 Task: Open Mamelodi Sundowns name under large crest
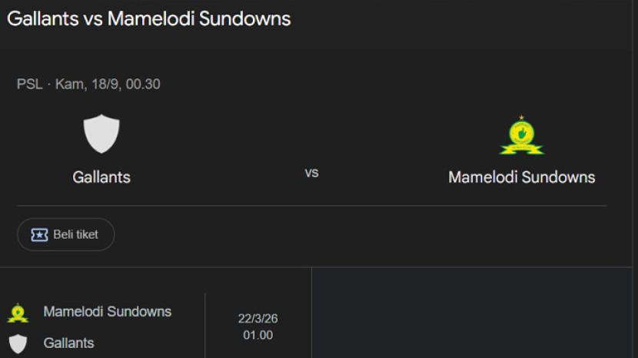tap(521, 177)
